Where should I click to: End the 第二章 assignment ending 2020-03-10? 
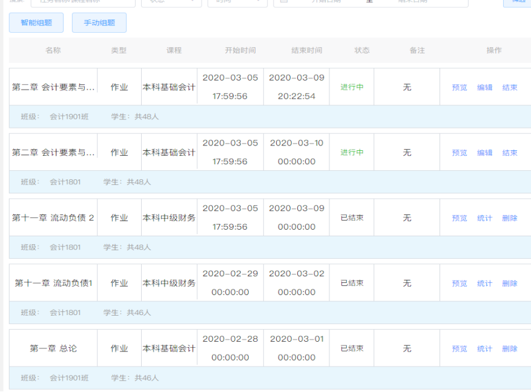pyautogui.click(x=510, y=153)
